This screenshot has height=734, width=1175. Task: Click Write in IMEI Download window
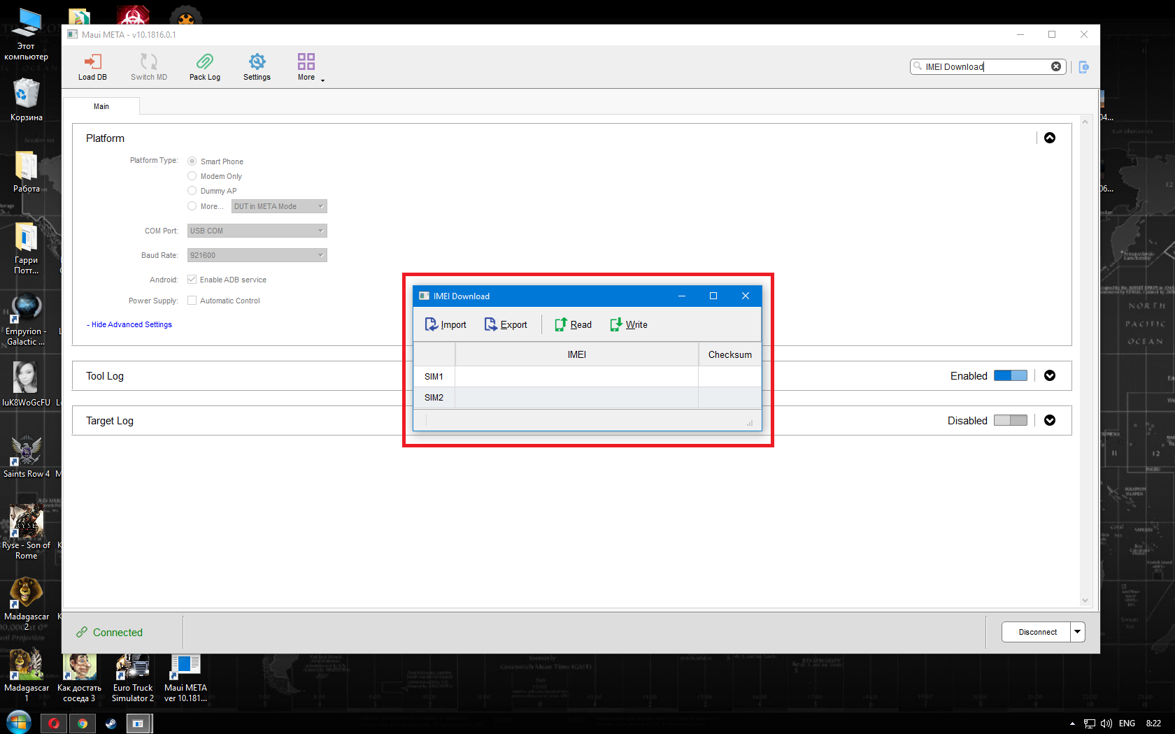point(629,324)
